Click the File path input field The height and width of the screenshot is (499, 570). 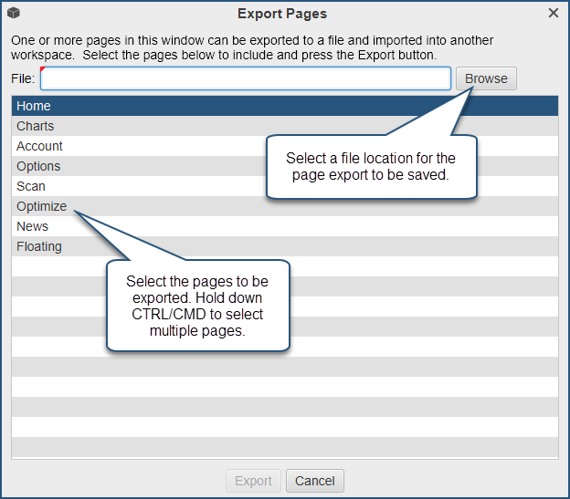point(245,79)
